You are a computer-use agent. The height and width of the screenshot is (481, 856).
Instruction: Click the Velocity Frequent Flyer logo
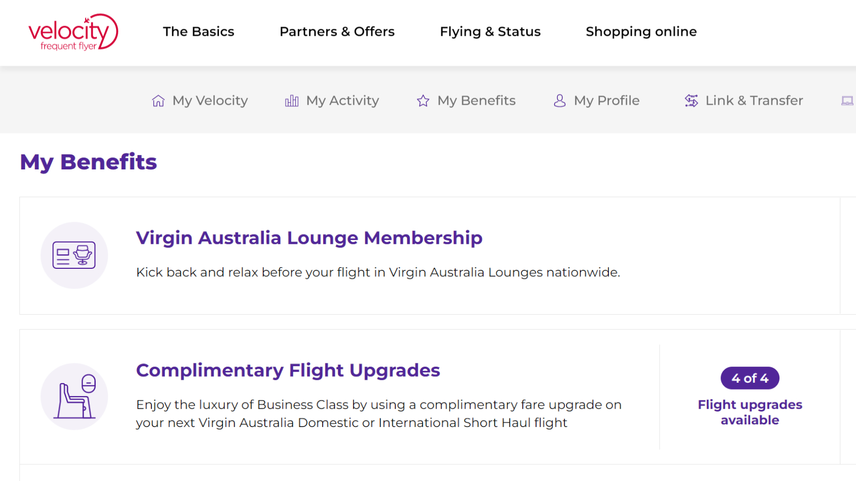pos(73,33)
